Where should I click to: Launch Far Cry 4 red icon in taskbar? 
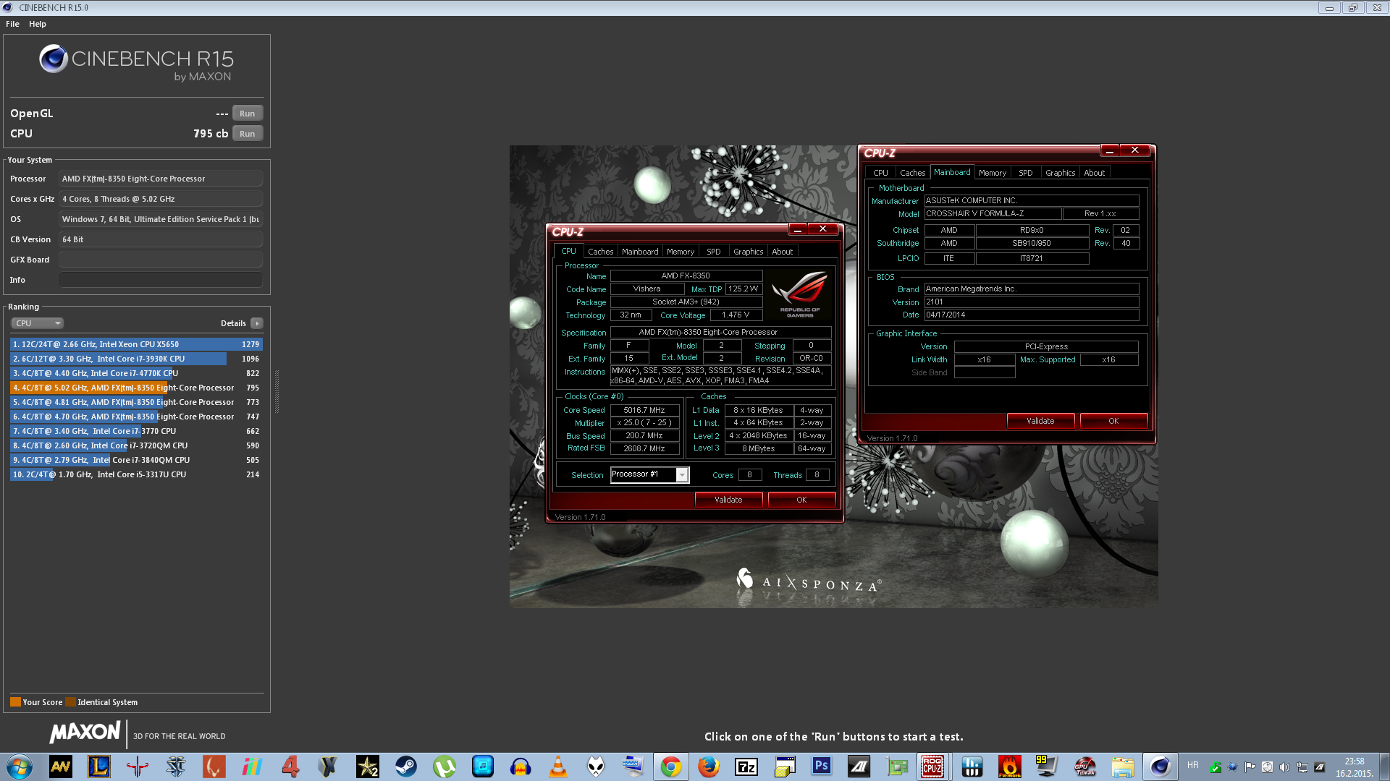coord(290,767)
